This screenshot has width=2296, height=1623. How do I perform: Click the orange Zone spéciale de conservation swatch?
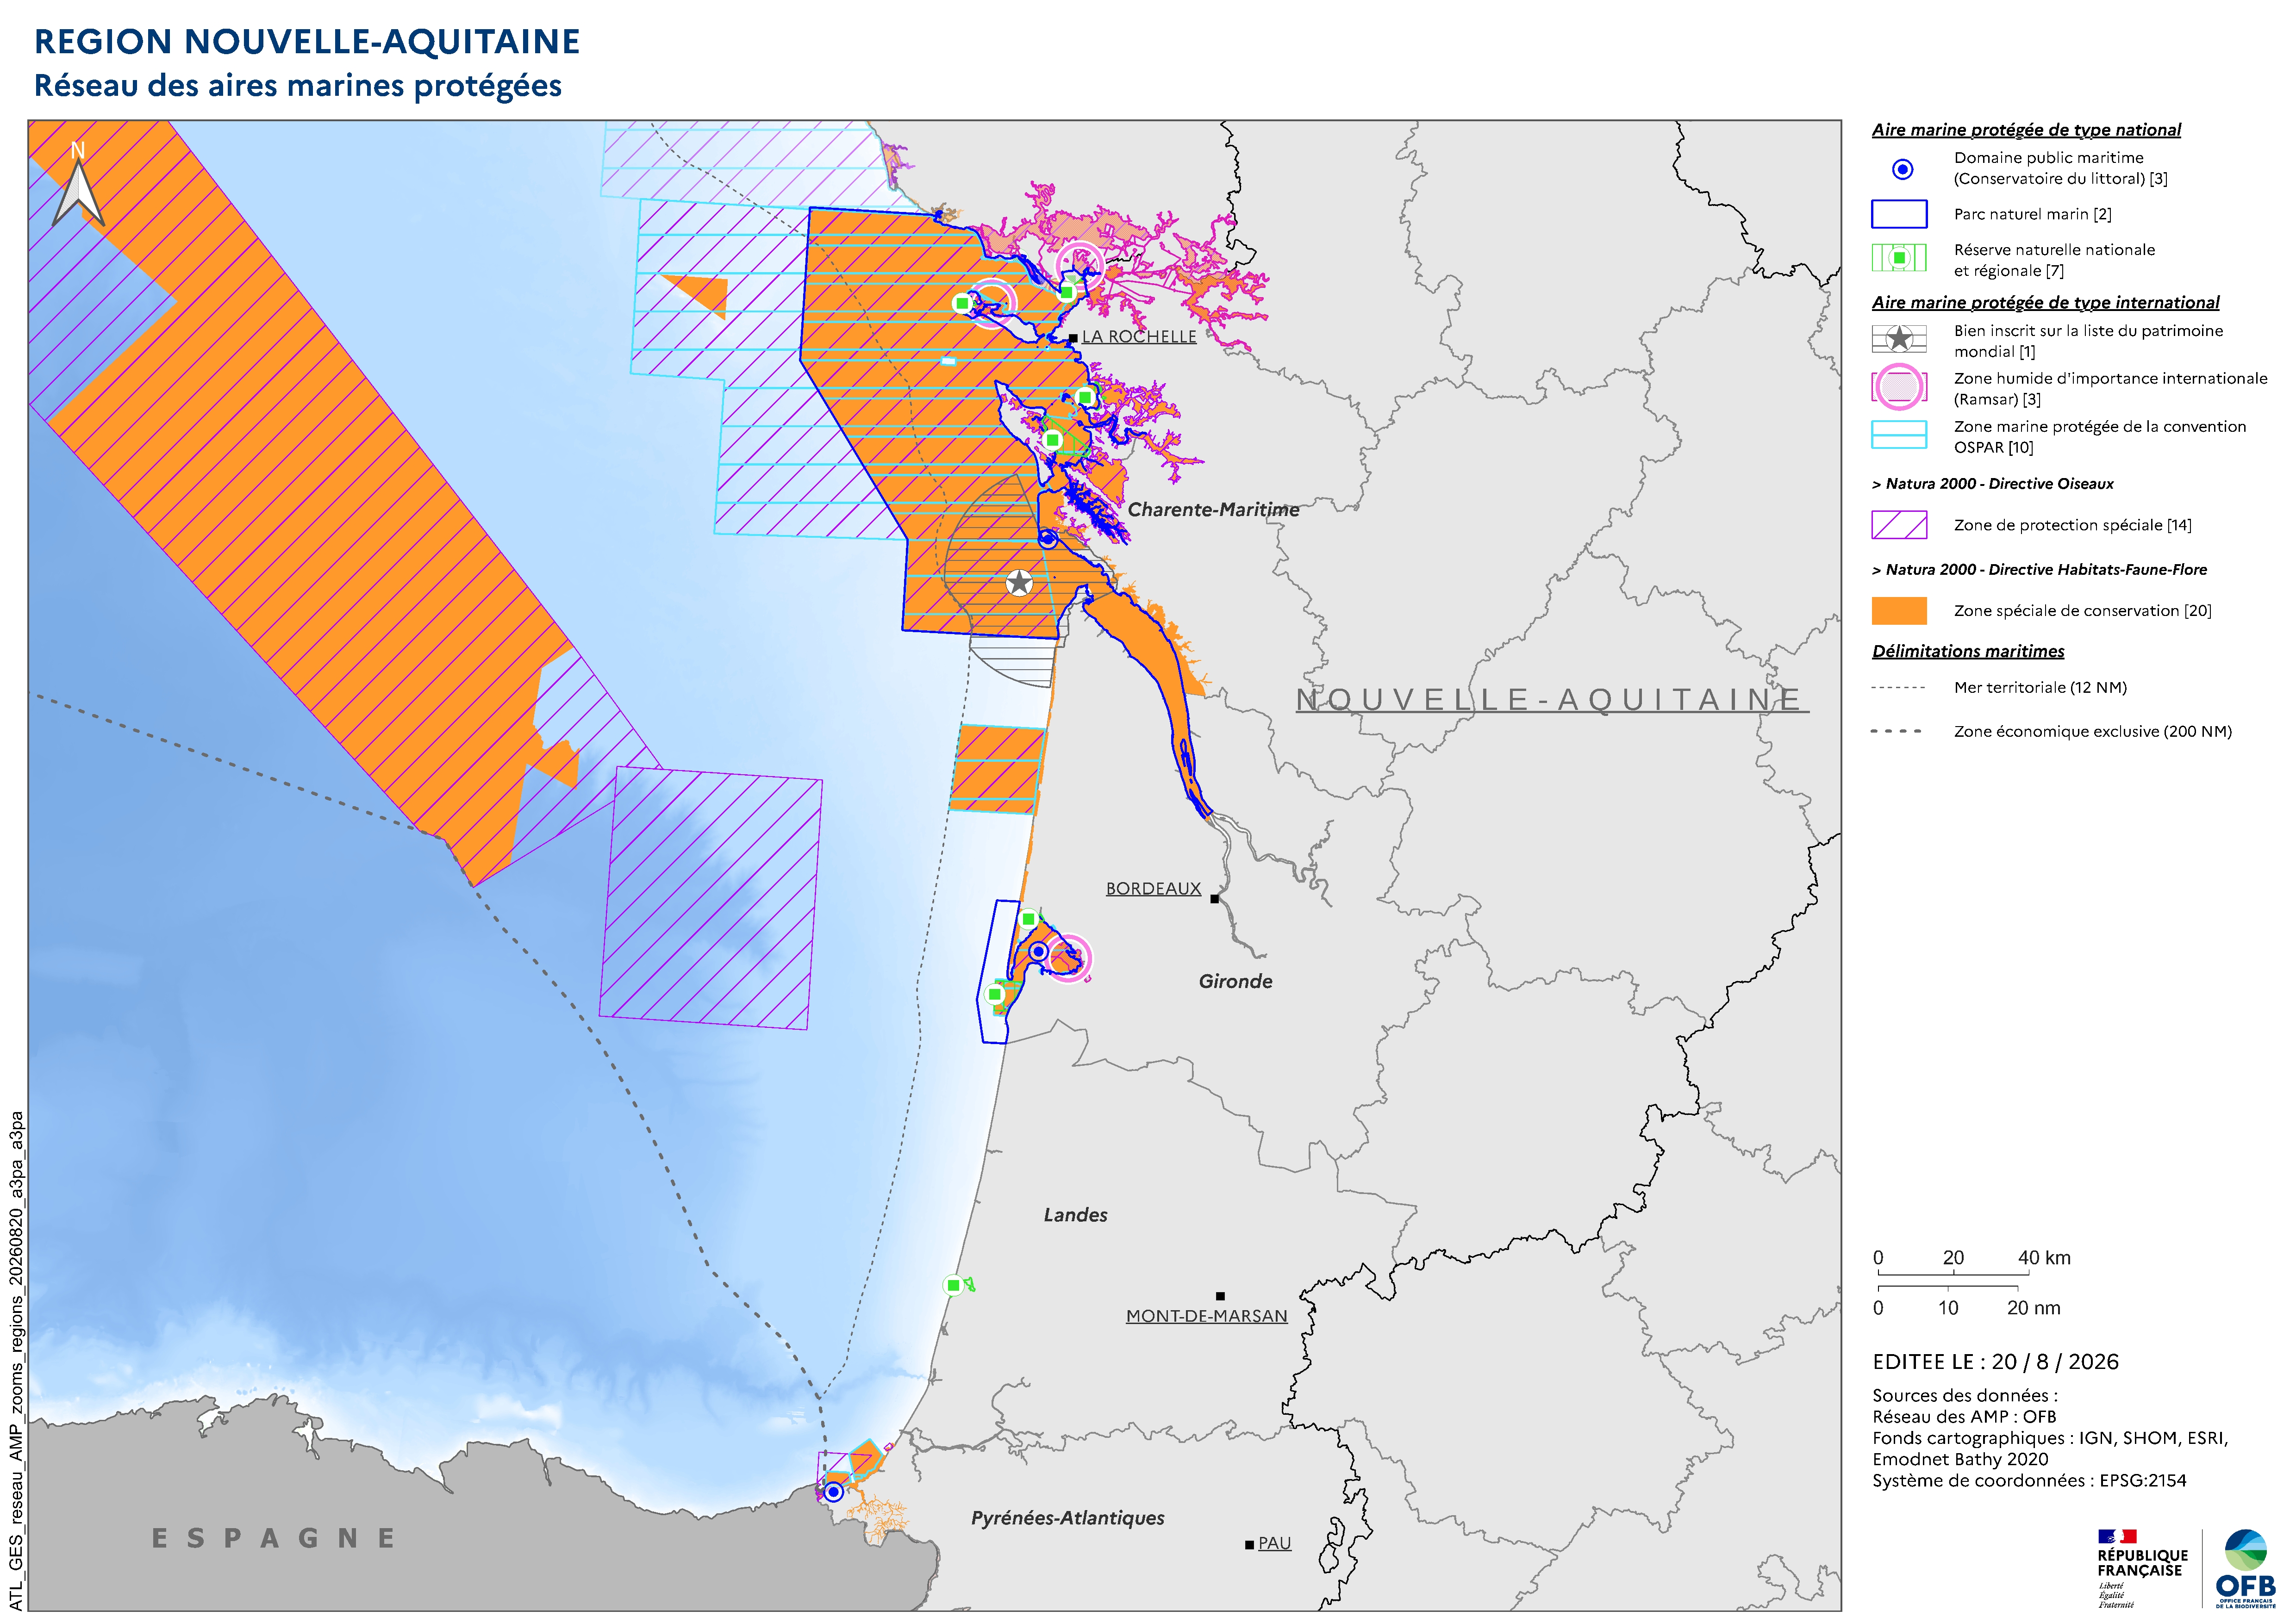[x=1899, y=611]
